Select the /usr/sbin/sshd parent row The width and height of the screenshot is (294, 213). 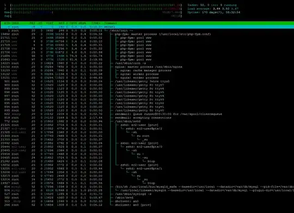pos(147,121)
